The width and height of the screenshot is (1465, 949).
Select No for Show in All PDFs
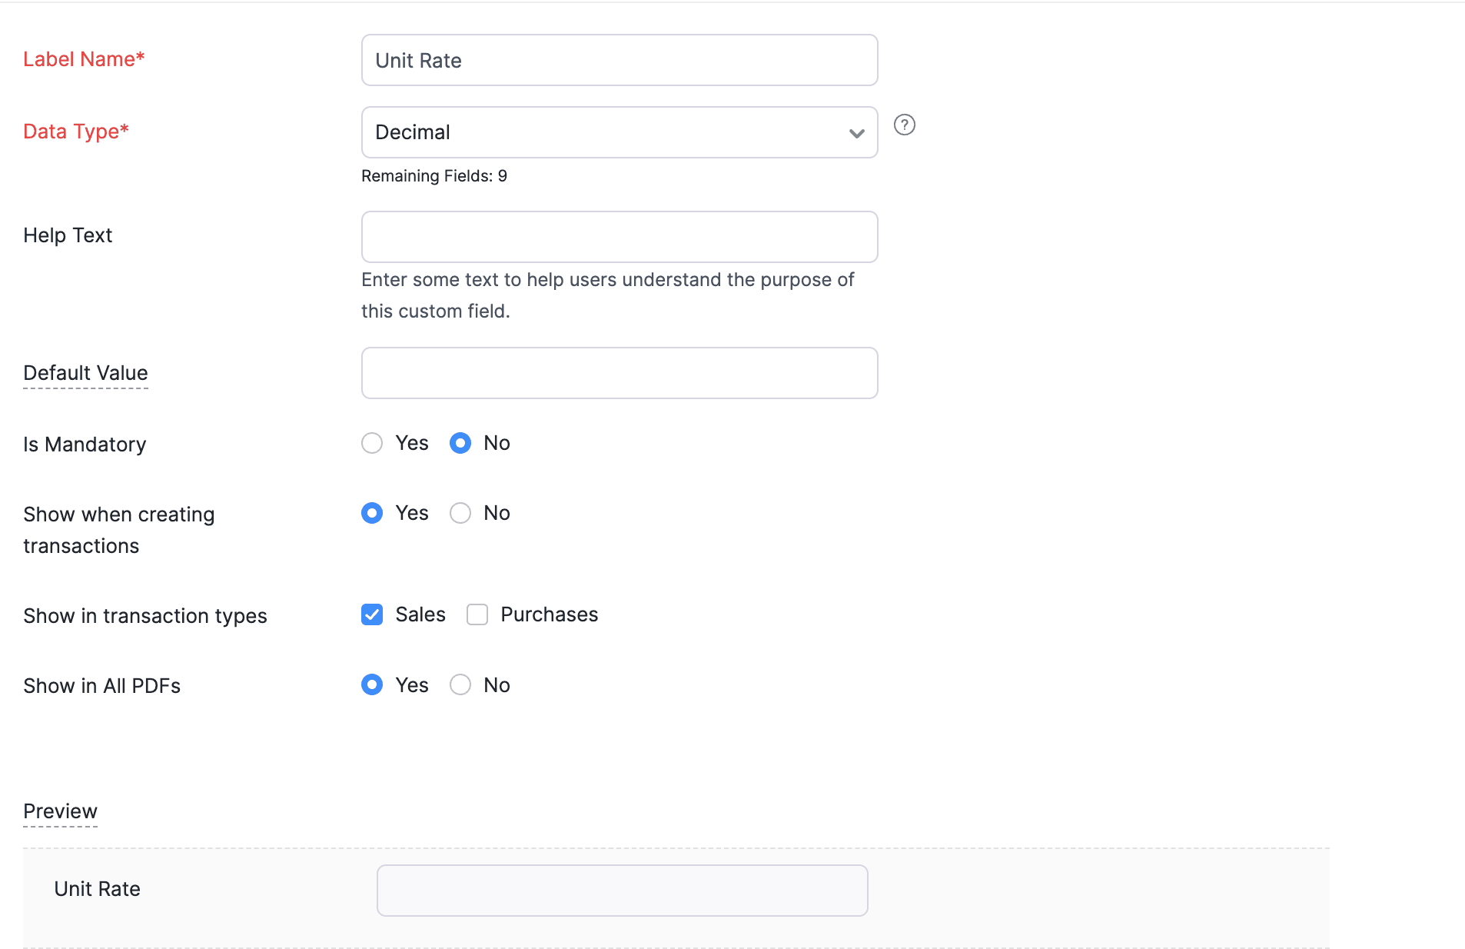point(460,684)
